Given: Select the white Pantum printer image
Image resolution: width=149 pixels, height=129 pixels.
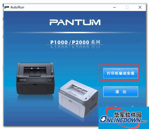Looking at the screenshot, I should 78,98.
